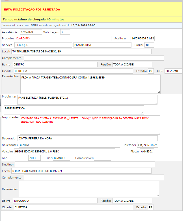The height and width of the screenshot is (221, 188).
Task: Focus the CEP field showing 80020210
Action: pos(173,71)
